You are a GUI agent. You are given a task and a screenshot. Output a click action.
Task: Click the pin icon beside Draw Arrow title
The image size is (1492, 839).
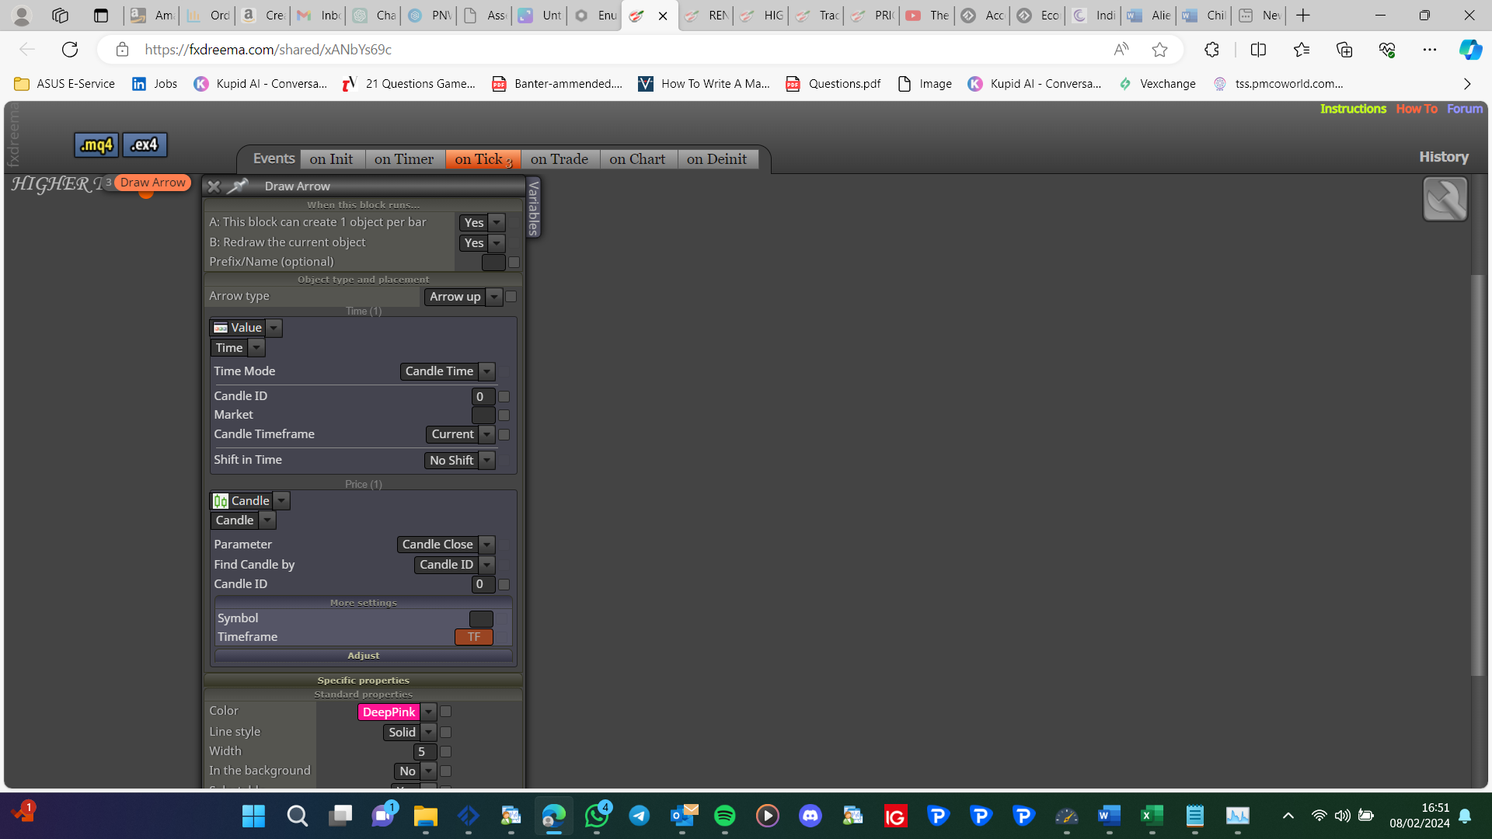click(x=237, y=186)
